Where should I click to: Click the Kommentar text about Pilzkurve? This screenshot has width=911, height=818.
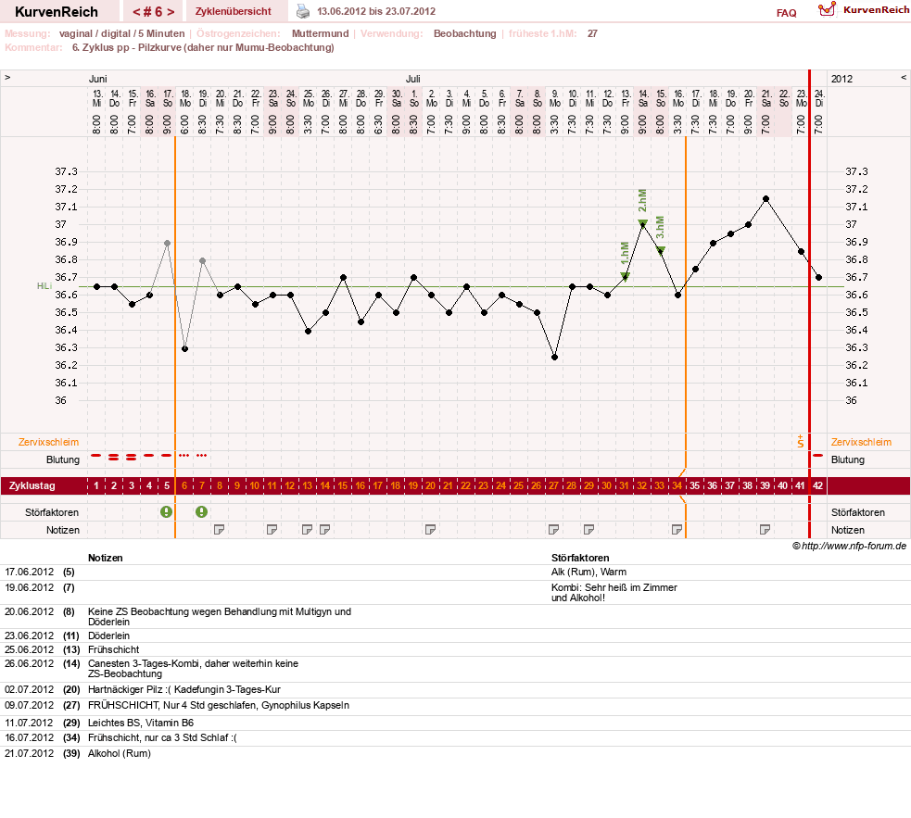(x=203, y=47)
